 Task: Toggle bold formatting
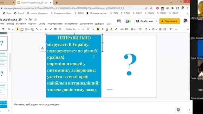point(98,29)
